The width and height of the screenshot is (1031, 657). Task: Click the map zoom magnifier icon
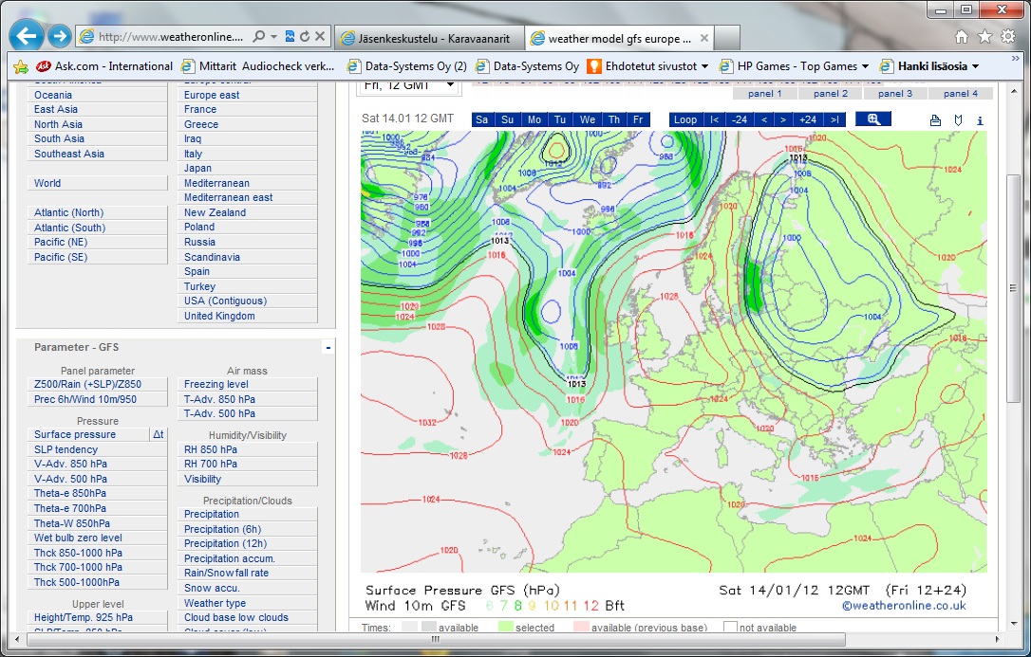point(873,119)
